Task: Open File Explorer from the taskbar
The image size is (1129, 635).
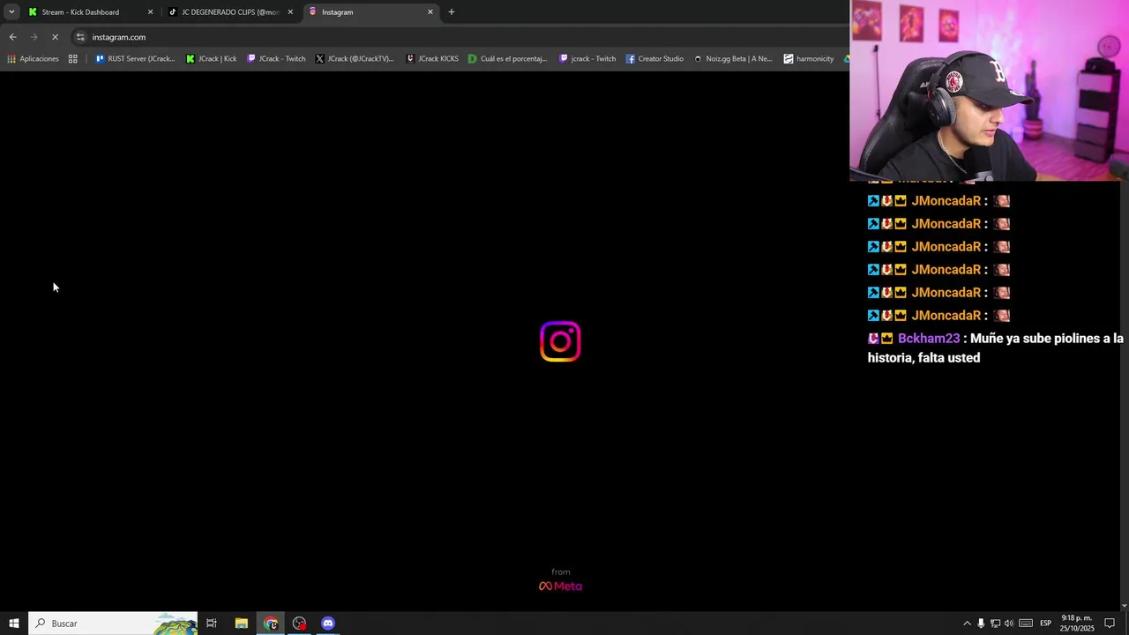Action: coord(241,624)
